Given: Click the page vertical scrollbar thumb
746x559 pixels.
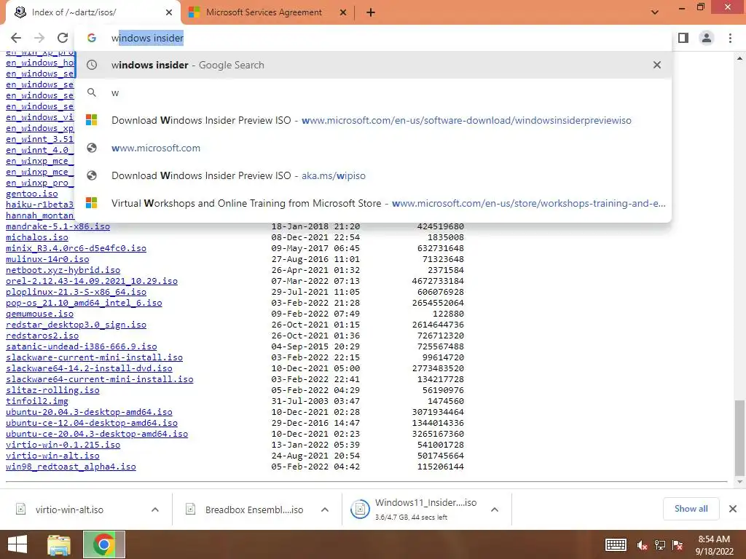Looking at the screenshot, I should 739,437.
